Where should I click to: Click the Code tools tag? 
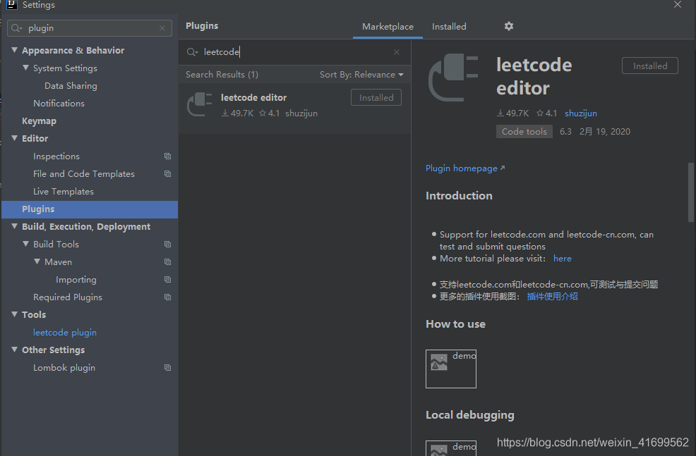click(524, 132)
